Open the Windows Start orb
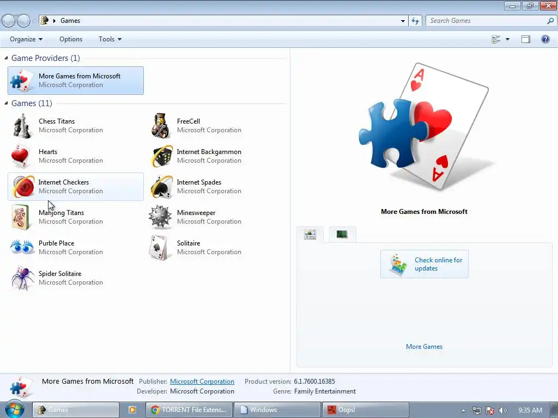The image size is (558, 418). coord(15,409)
